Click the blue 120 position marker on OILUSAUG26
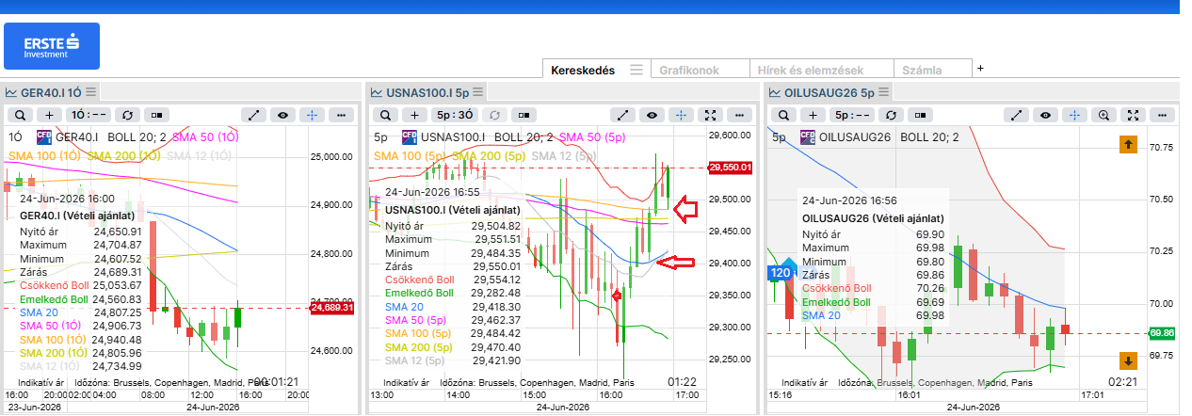This screenshot has height=416, width=1192. point(781,272)
